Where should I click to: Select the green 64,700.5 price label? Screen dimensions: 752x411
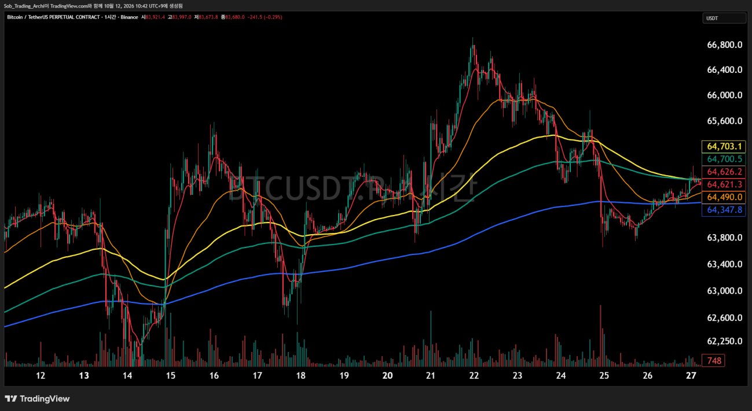tap(724, 158)
